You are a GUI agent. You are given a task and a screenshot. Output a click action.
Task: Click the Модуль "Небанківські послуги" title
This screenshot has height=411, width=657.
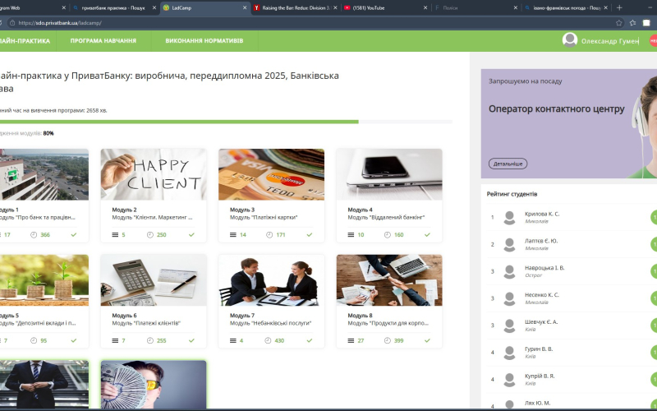coord(271,323)
